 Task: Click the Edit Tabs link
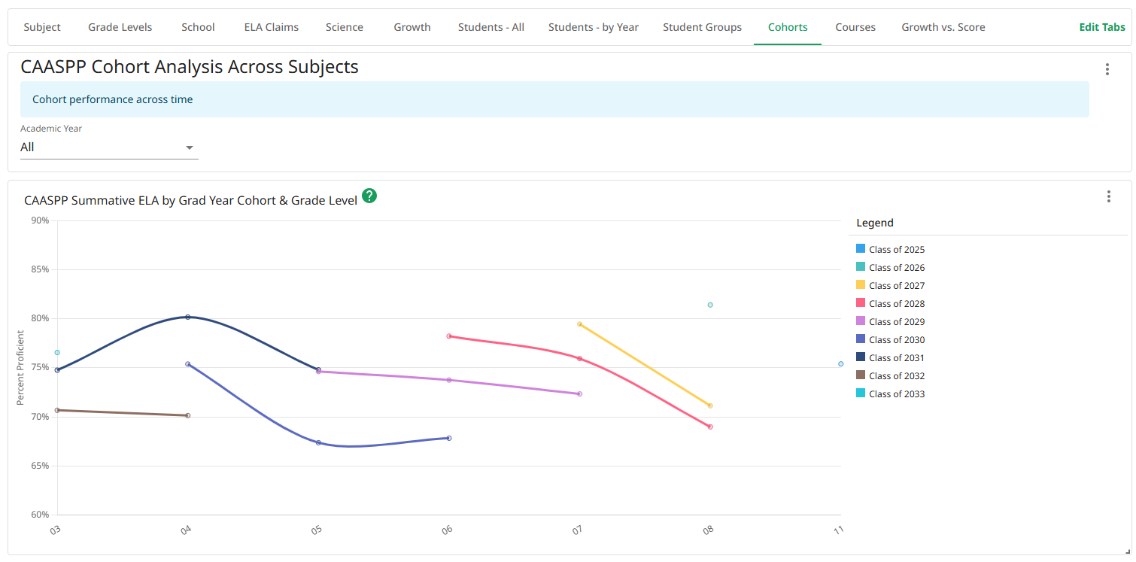(1102, 27)
